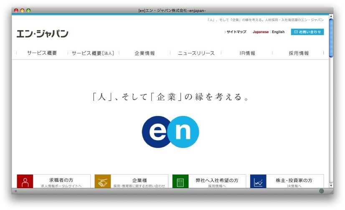Viewport: 345px width, 210px height.
Task: Click the en logo in the center
Action: click(170, 132)
